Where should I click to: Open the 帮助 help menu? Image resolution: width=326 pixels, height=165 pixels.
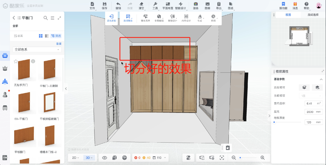point(306,6)
